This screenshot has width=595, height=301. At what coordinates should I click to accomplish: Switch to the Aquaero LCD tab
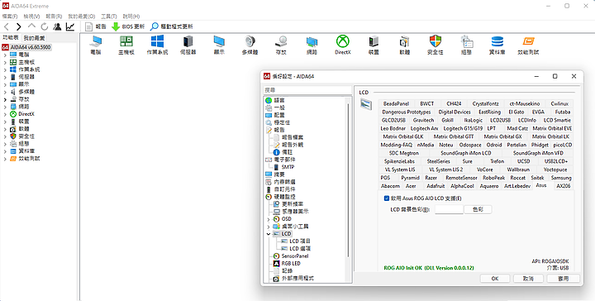pyautogui.click(x=488, y=186)
